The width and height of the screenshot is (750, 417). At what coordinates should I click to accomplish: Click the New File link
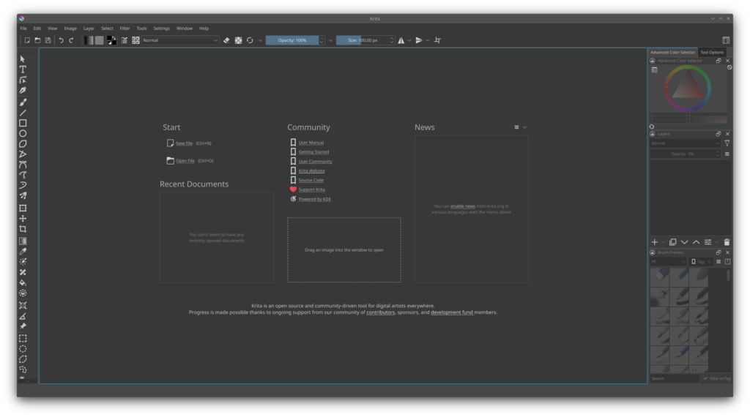click(x=184, y=143)
